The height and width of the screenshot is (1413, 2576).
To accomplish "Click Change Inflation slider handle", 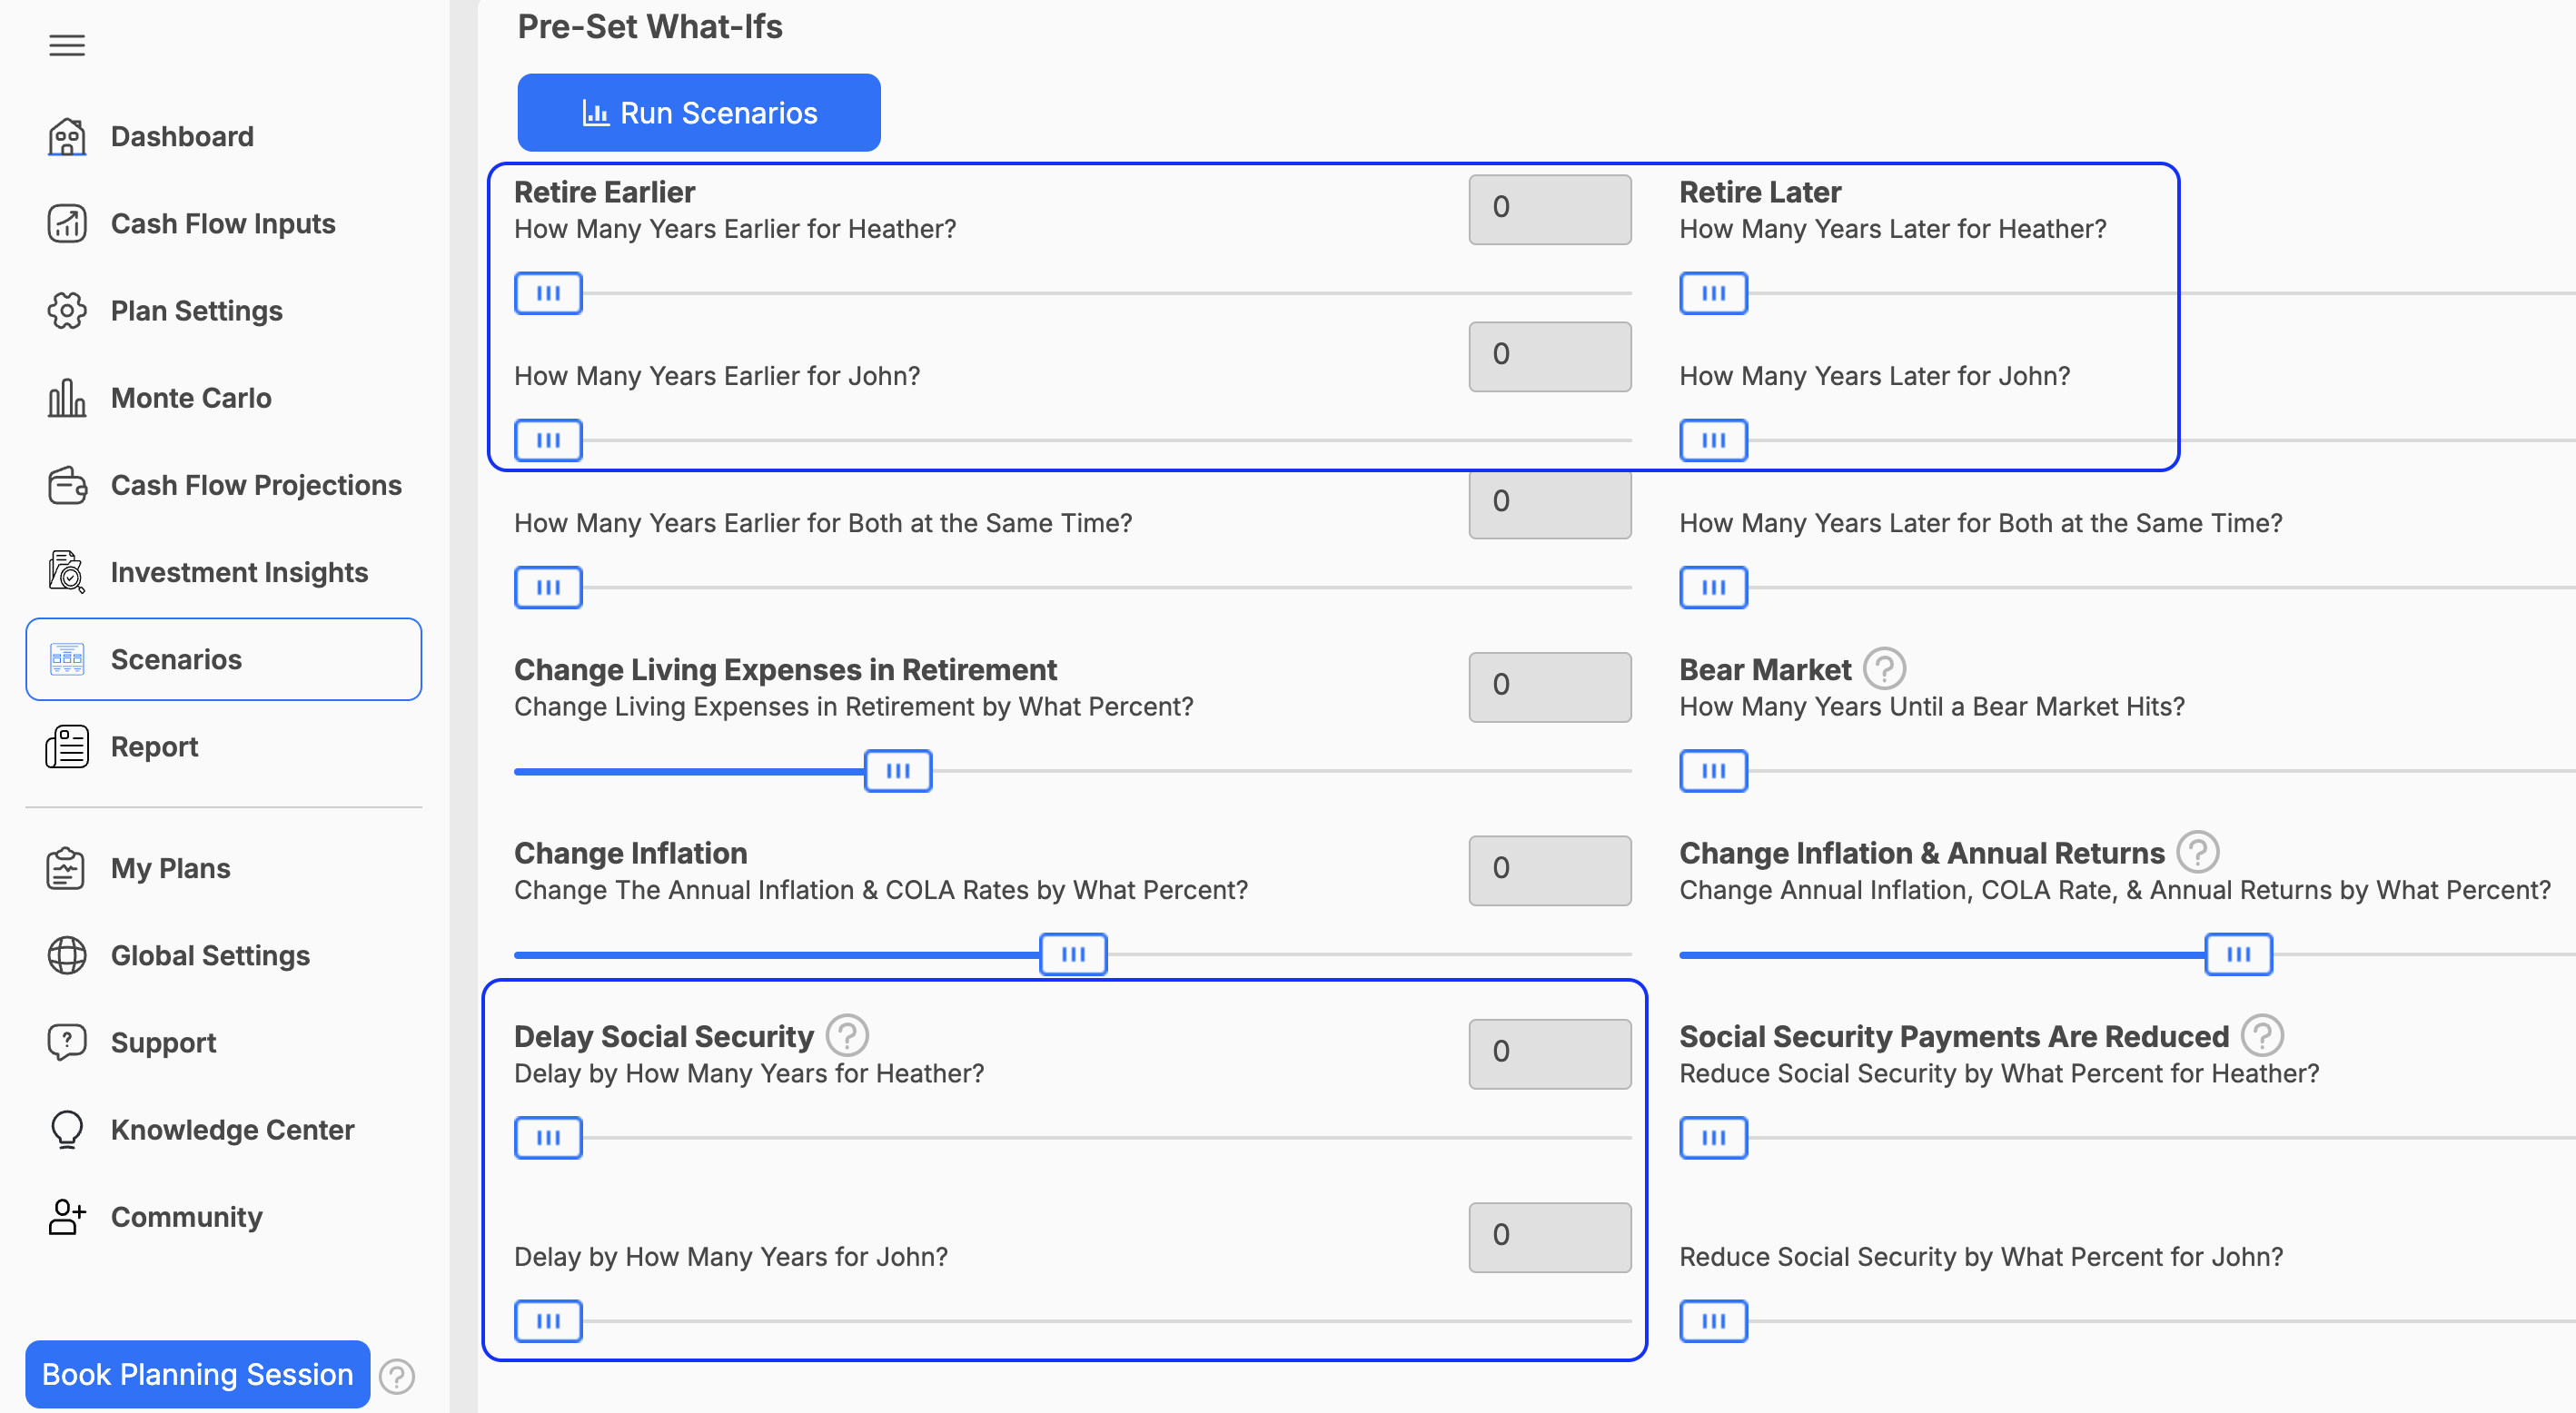I will coord(1073,954).
